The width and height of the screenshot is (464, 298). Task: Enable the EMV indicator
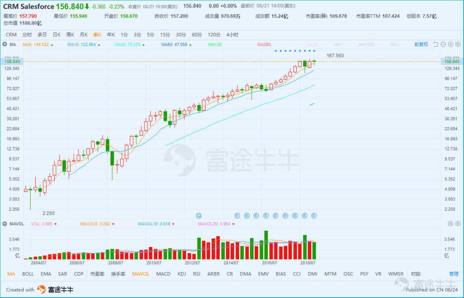click(x=264, y=274)
